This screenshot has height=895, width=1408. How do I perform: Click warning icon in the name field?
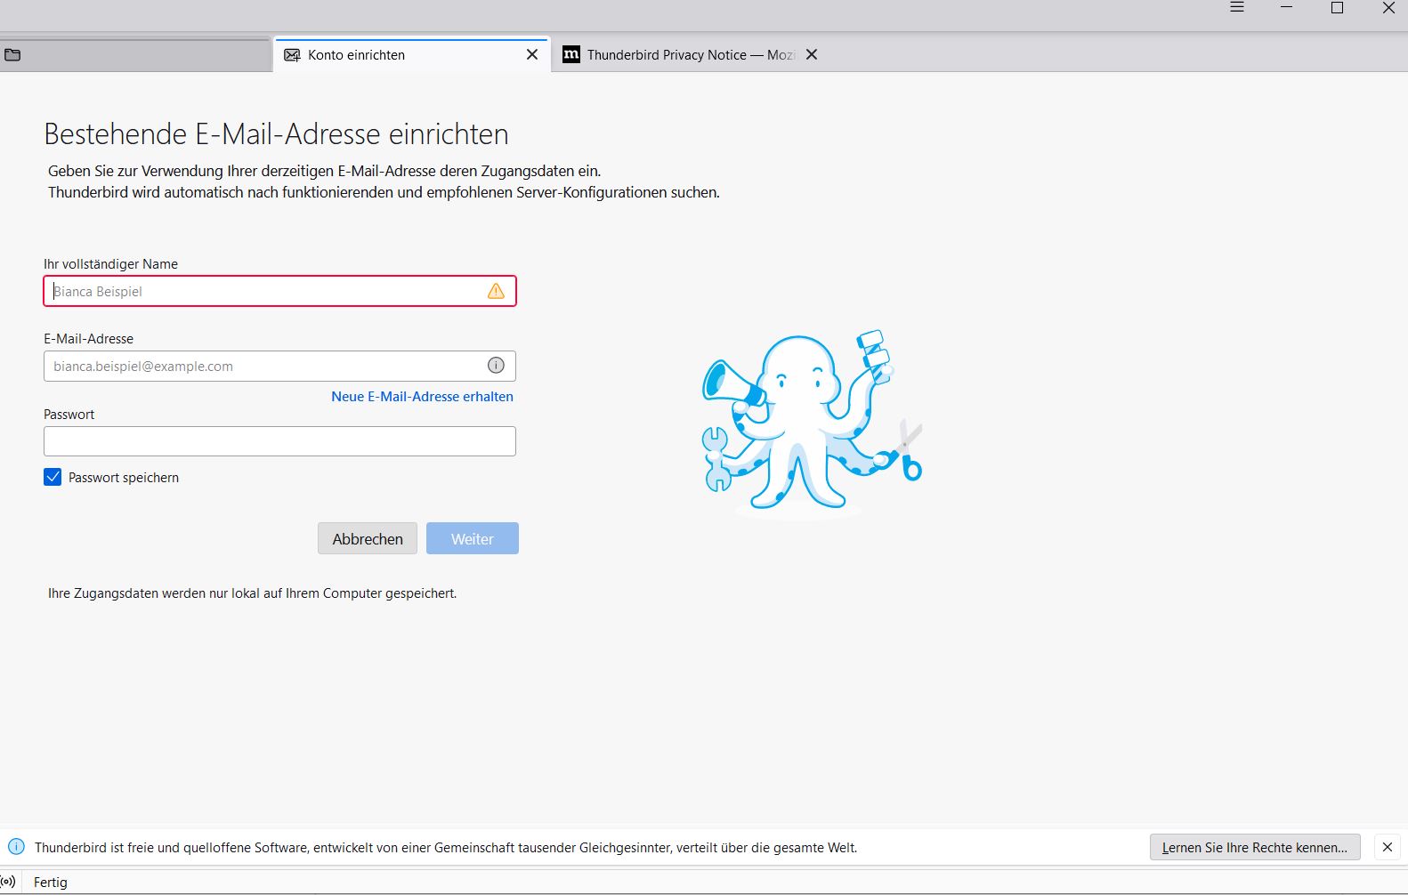pyautogui.click(x=496, y=291)
